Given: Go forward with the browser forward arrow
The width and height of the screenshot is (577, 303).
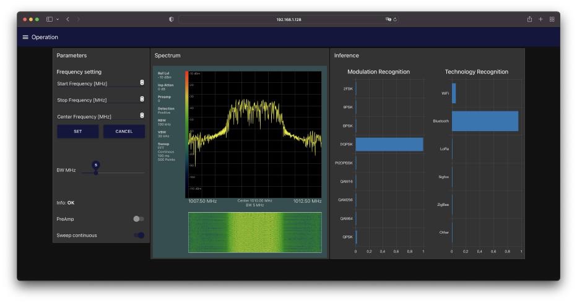Looking at the screenshot, I should point(78,19).
